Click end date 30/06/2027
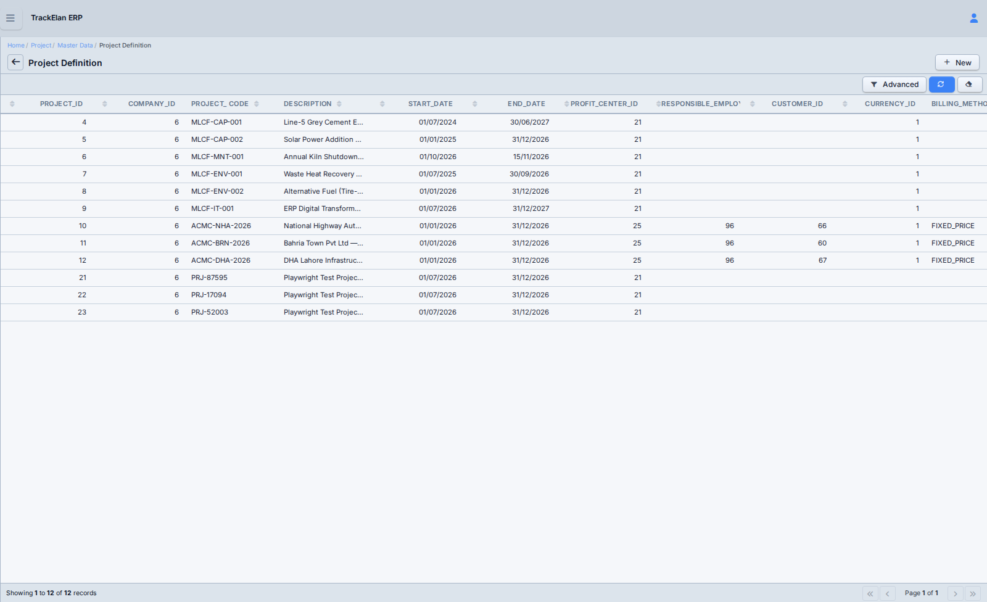Screen dimensions: 987x602 pyautogui.click(x=529, y=122)
